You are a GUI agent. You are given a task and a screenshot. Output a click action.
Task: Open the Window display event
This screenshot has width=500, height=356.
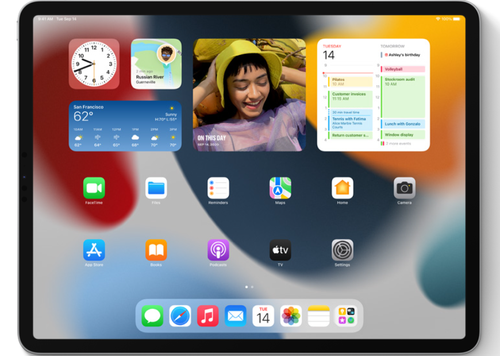[x=403, y=134]
